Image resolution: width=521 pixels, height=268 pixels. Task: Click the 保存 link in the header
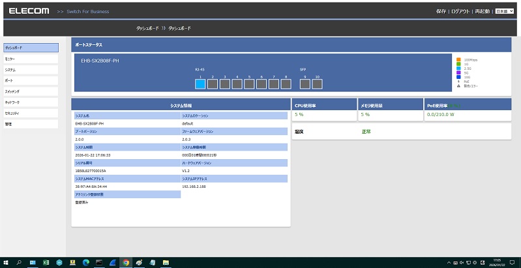click(x=441, y=12)
